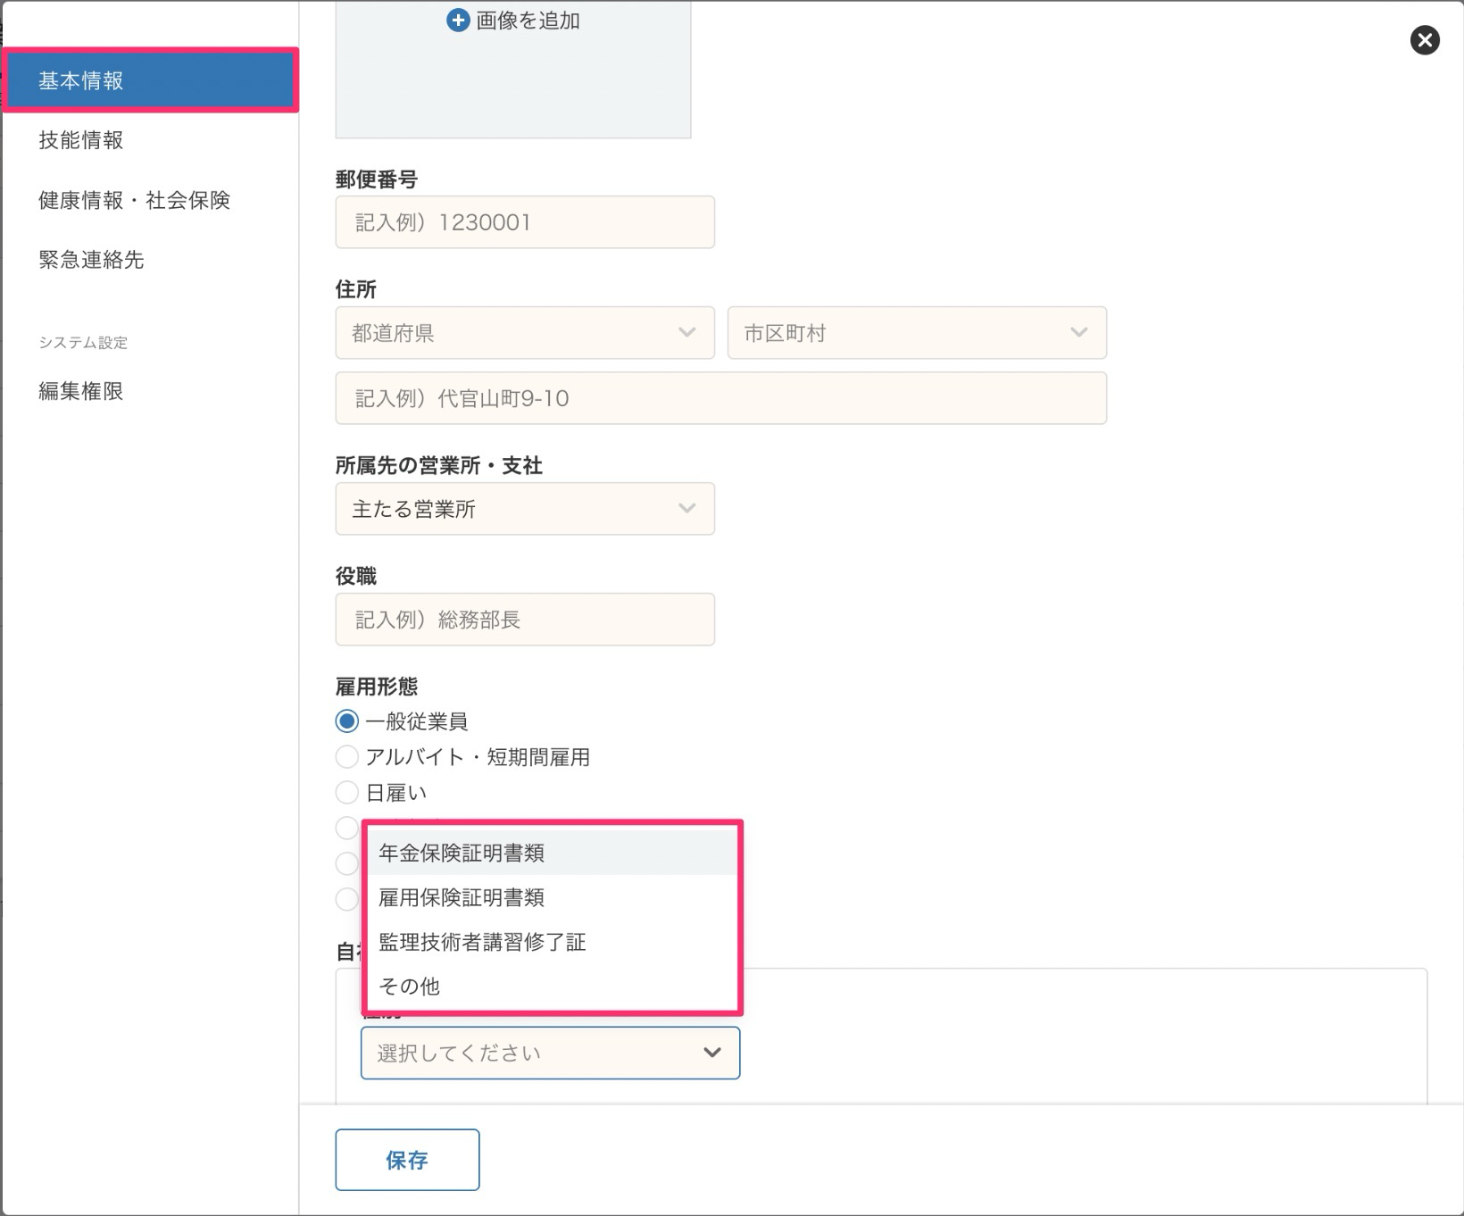The width and height of the screenshot is (1464, 1216).
Task: Go to 健康情報・社会保険 section
Action: 134,200
